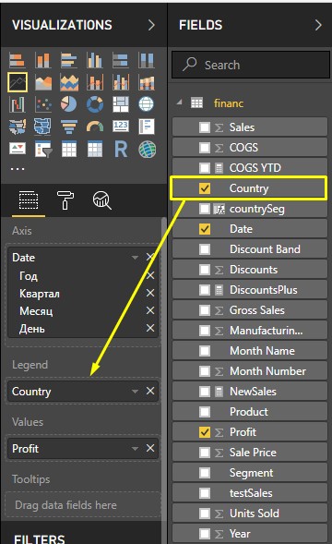
Task: Remove Date from the Axis well
Action: [x=150, y=257]
